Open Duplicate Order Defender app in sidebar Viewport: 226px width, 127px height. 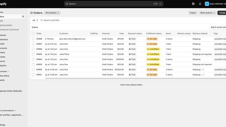[11, 91]
